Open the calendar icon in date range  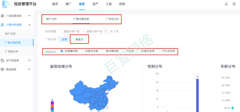[x=106, y=32]
